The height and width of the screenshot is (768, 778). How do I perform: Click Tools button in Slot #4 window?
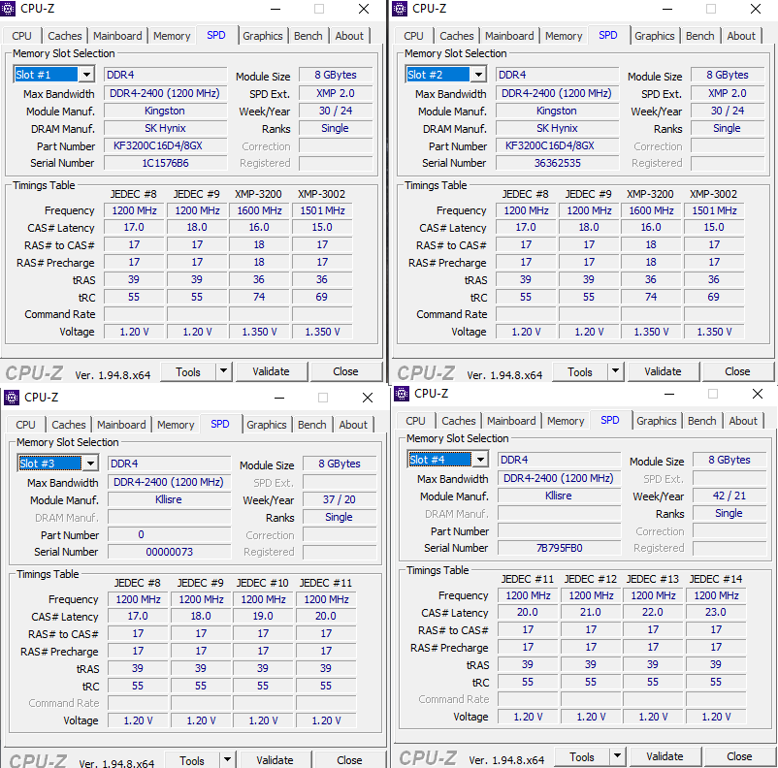(582, 756)
